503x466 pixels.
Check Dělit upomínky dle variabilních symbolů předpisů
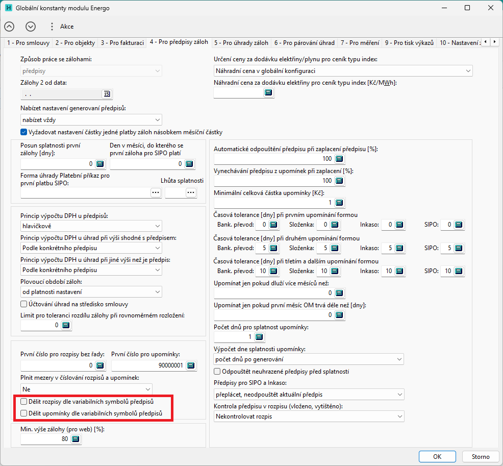24,413
